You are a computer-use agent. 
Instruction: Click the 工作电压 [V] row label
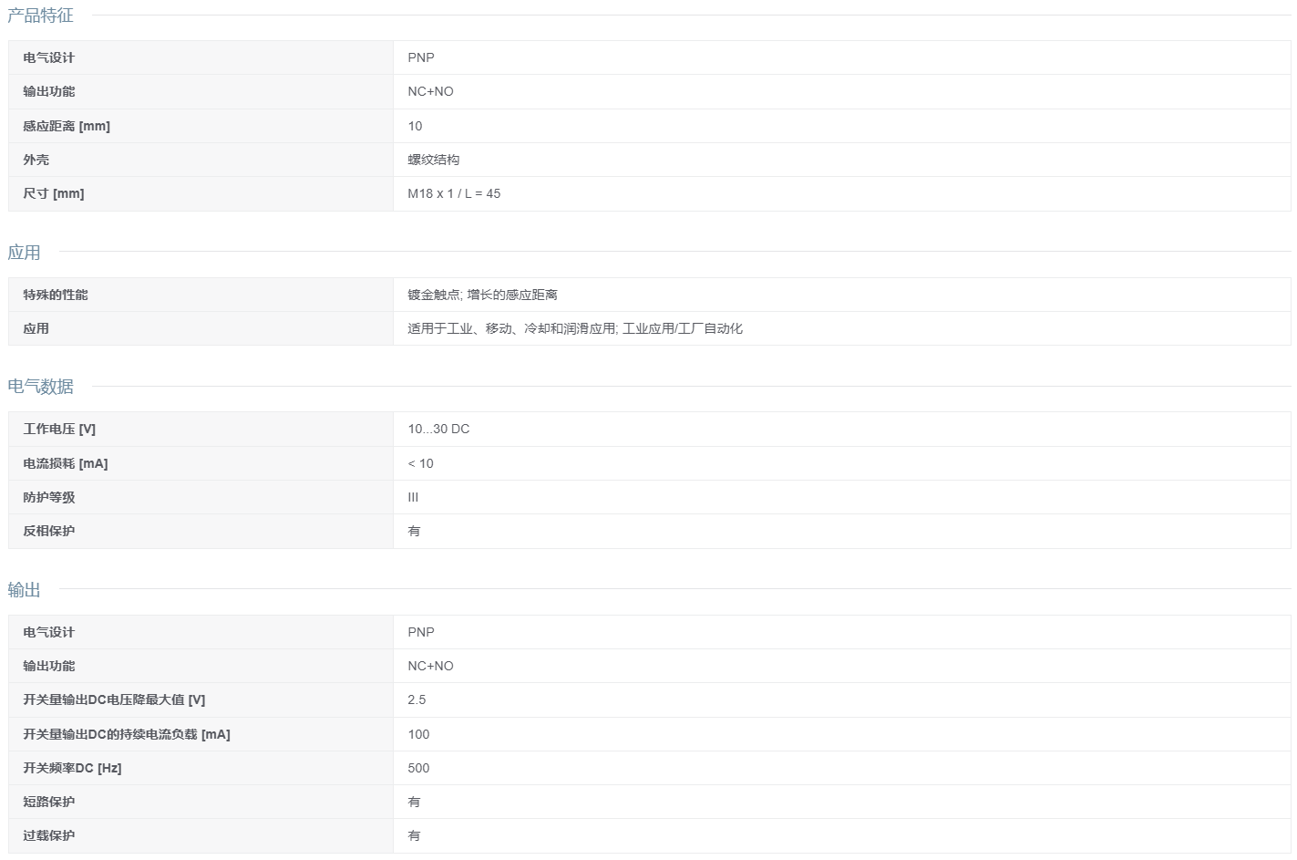click(59, 429)
